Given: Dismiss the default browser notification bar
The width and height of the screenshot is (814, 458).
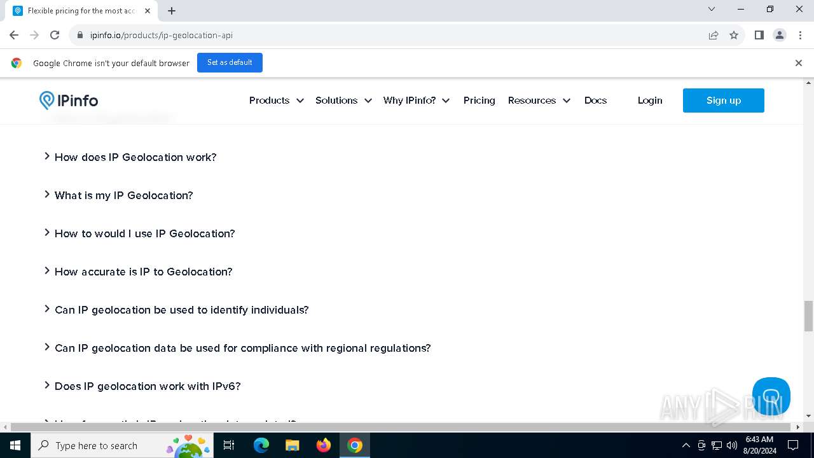Looking at the screenshot, I should 799,63.
